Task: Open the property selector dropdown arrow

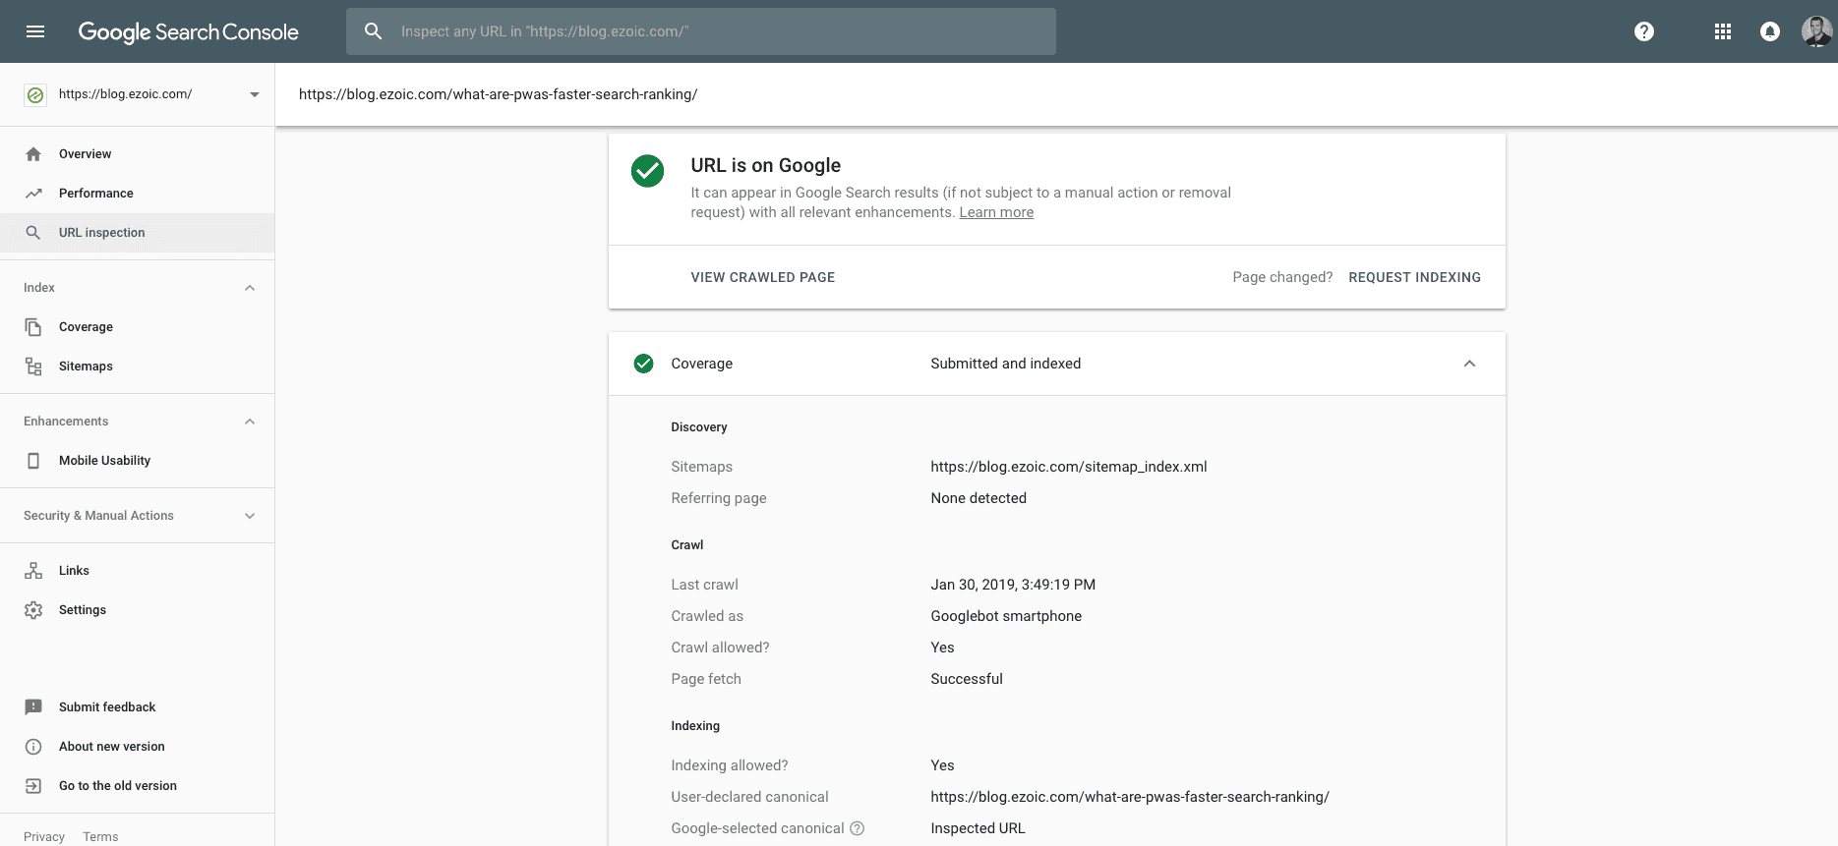Action: [255, 94]
